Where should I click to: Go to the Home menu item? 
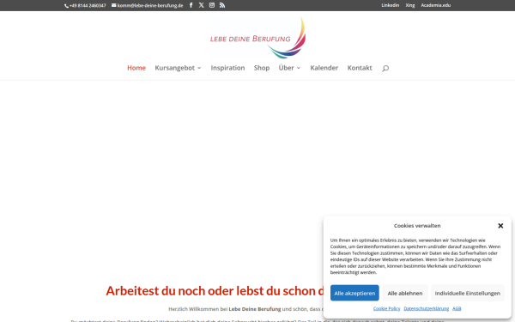(x=136, y=68)
